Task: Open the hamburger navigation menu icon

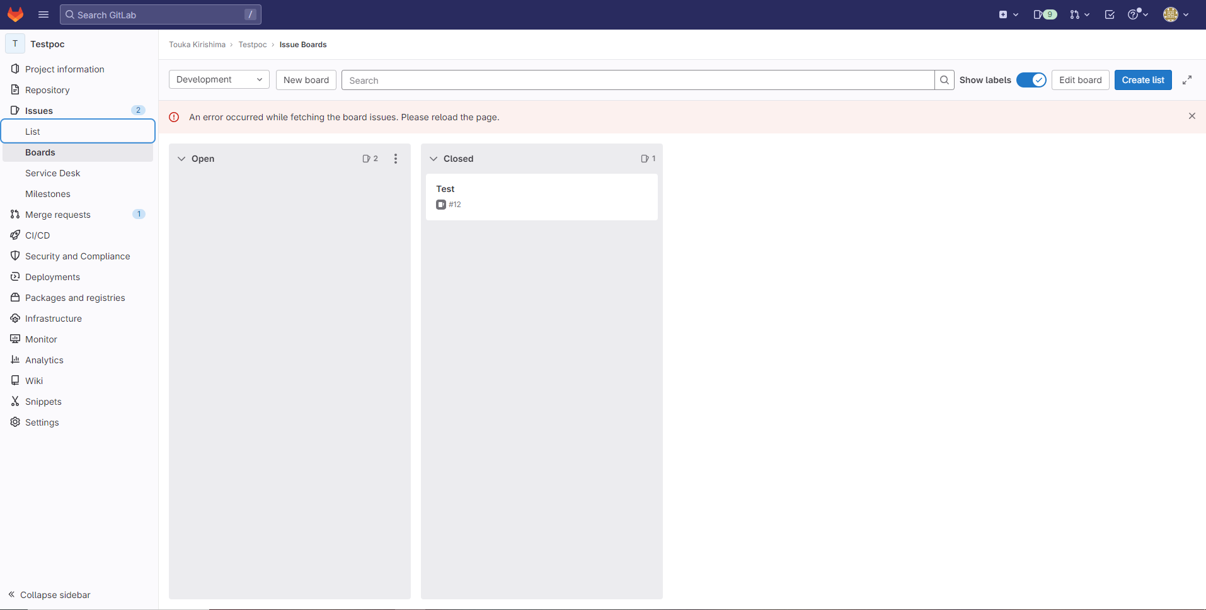Action: [43, 14]
